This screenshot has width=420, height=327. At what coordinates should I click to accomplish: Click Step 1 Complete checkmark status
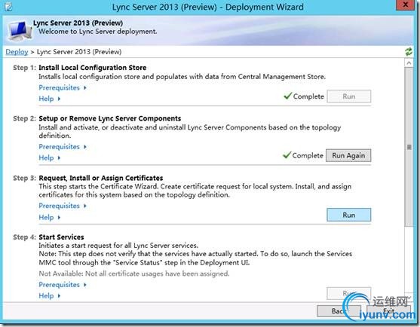coord(304,96)
